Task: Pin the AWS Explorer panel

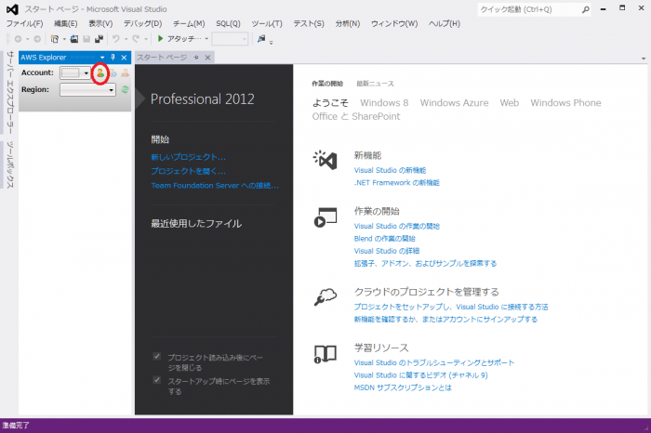Action: tap(113, 58)
